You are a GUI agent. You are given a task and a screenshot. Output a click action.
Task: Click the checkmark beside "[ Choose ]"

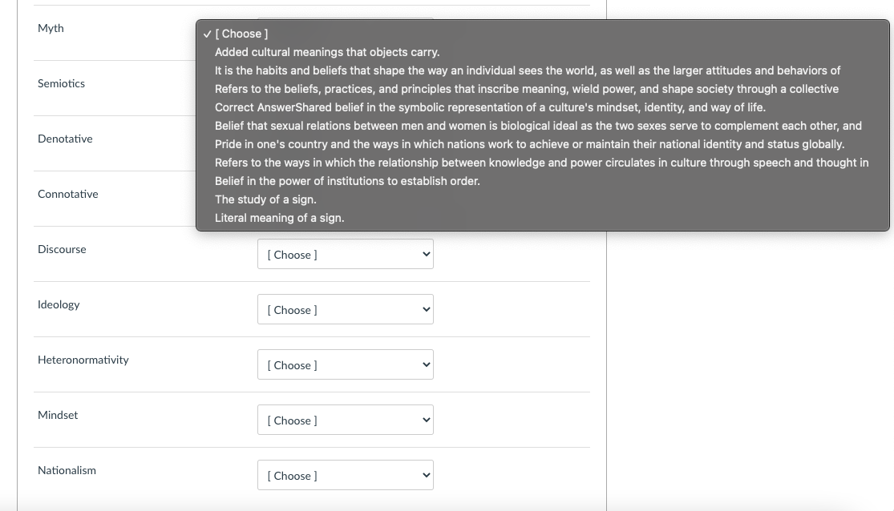point(207,34)
